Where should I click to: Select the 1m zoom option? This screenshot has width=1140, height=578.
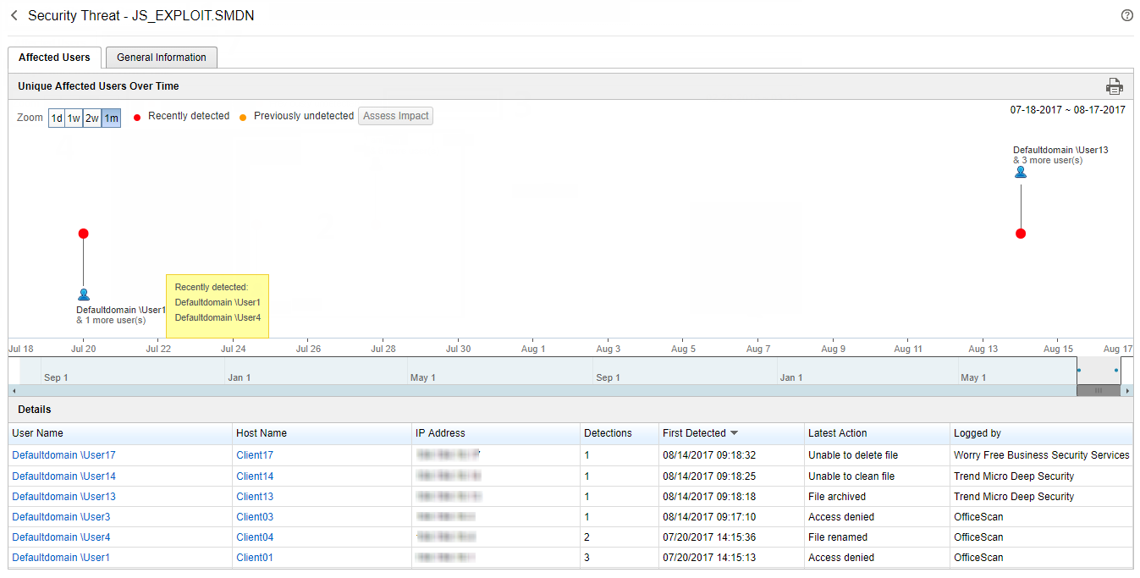coord(111,118)
